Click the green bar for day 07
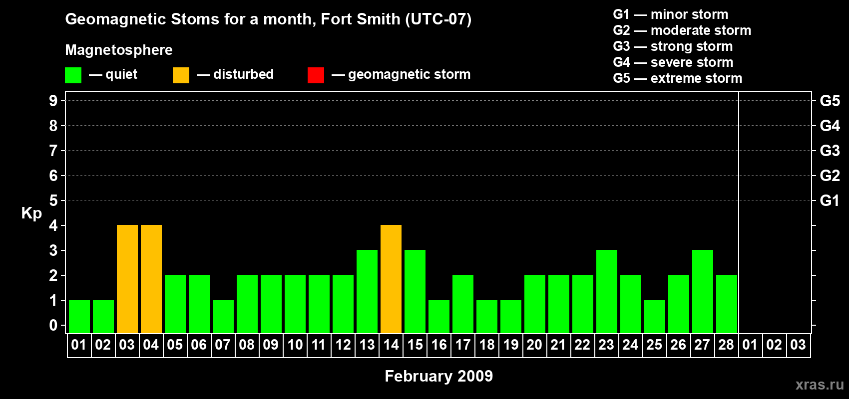 [223, 317]
